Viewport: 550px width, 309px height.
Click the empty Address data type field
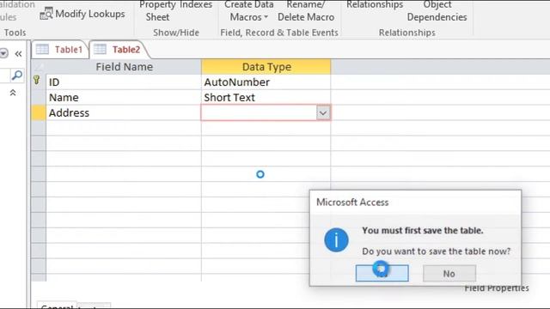[x=259, y=112]
